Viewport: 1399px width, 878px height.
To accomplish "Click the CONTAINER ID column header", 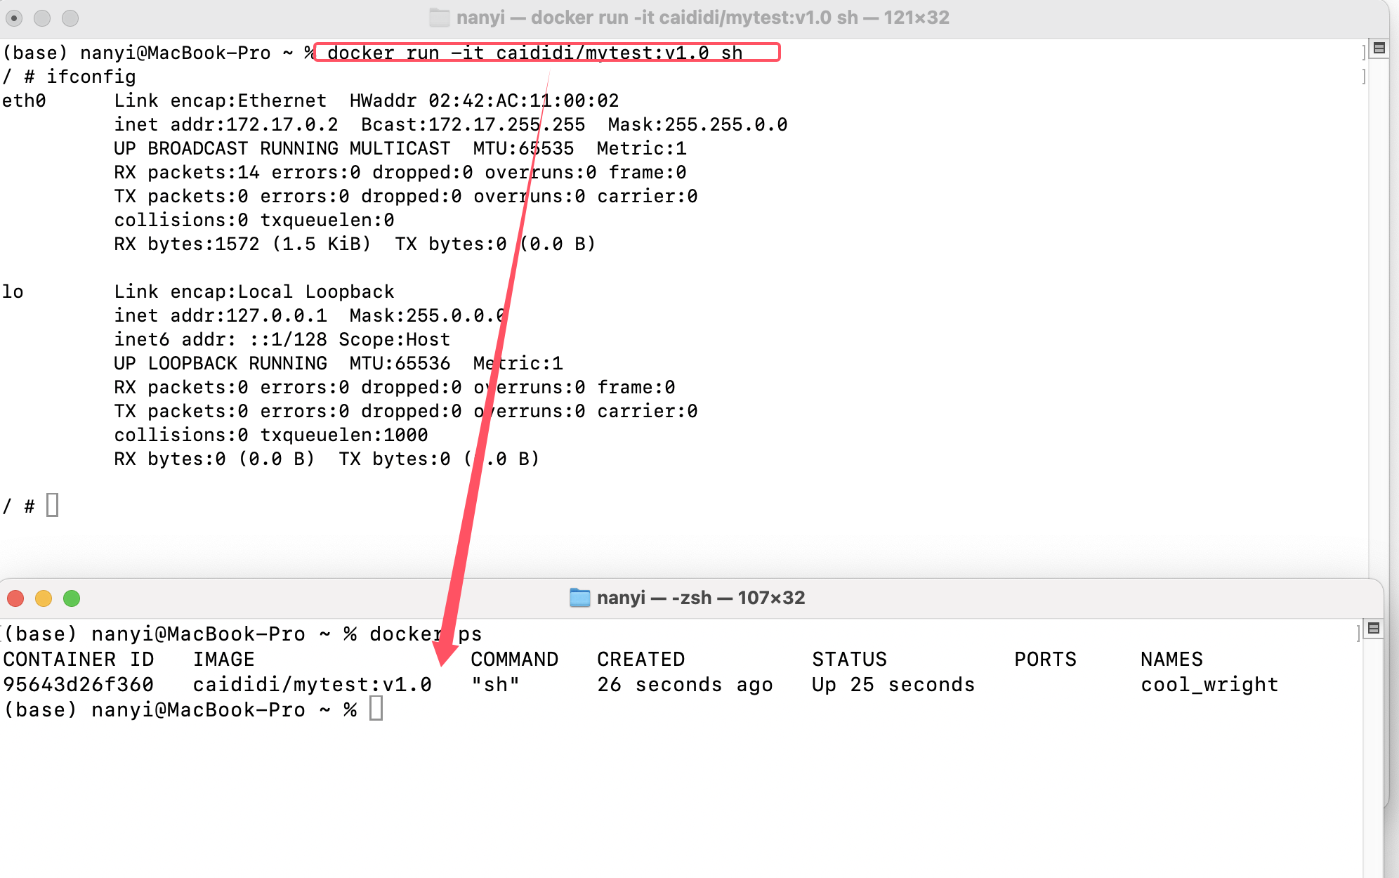I will pyautogui.click(x=79, y=659).
